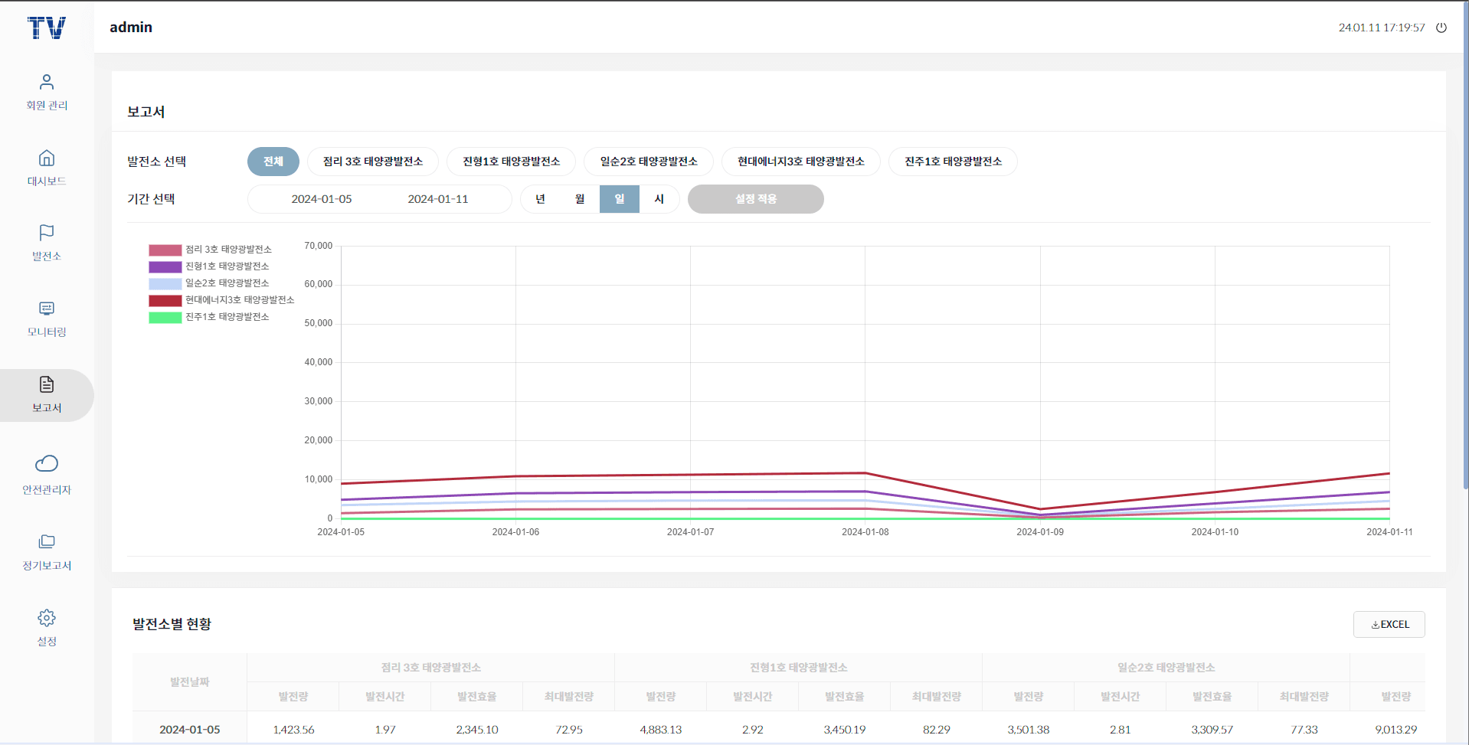Select the 전체 plant filter
The width and height of the screenshot is (1469, 745).
(x=273, y=162)
